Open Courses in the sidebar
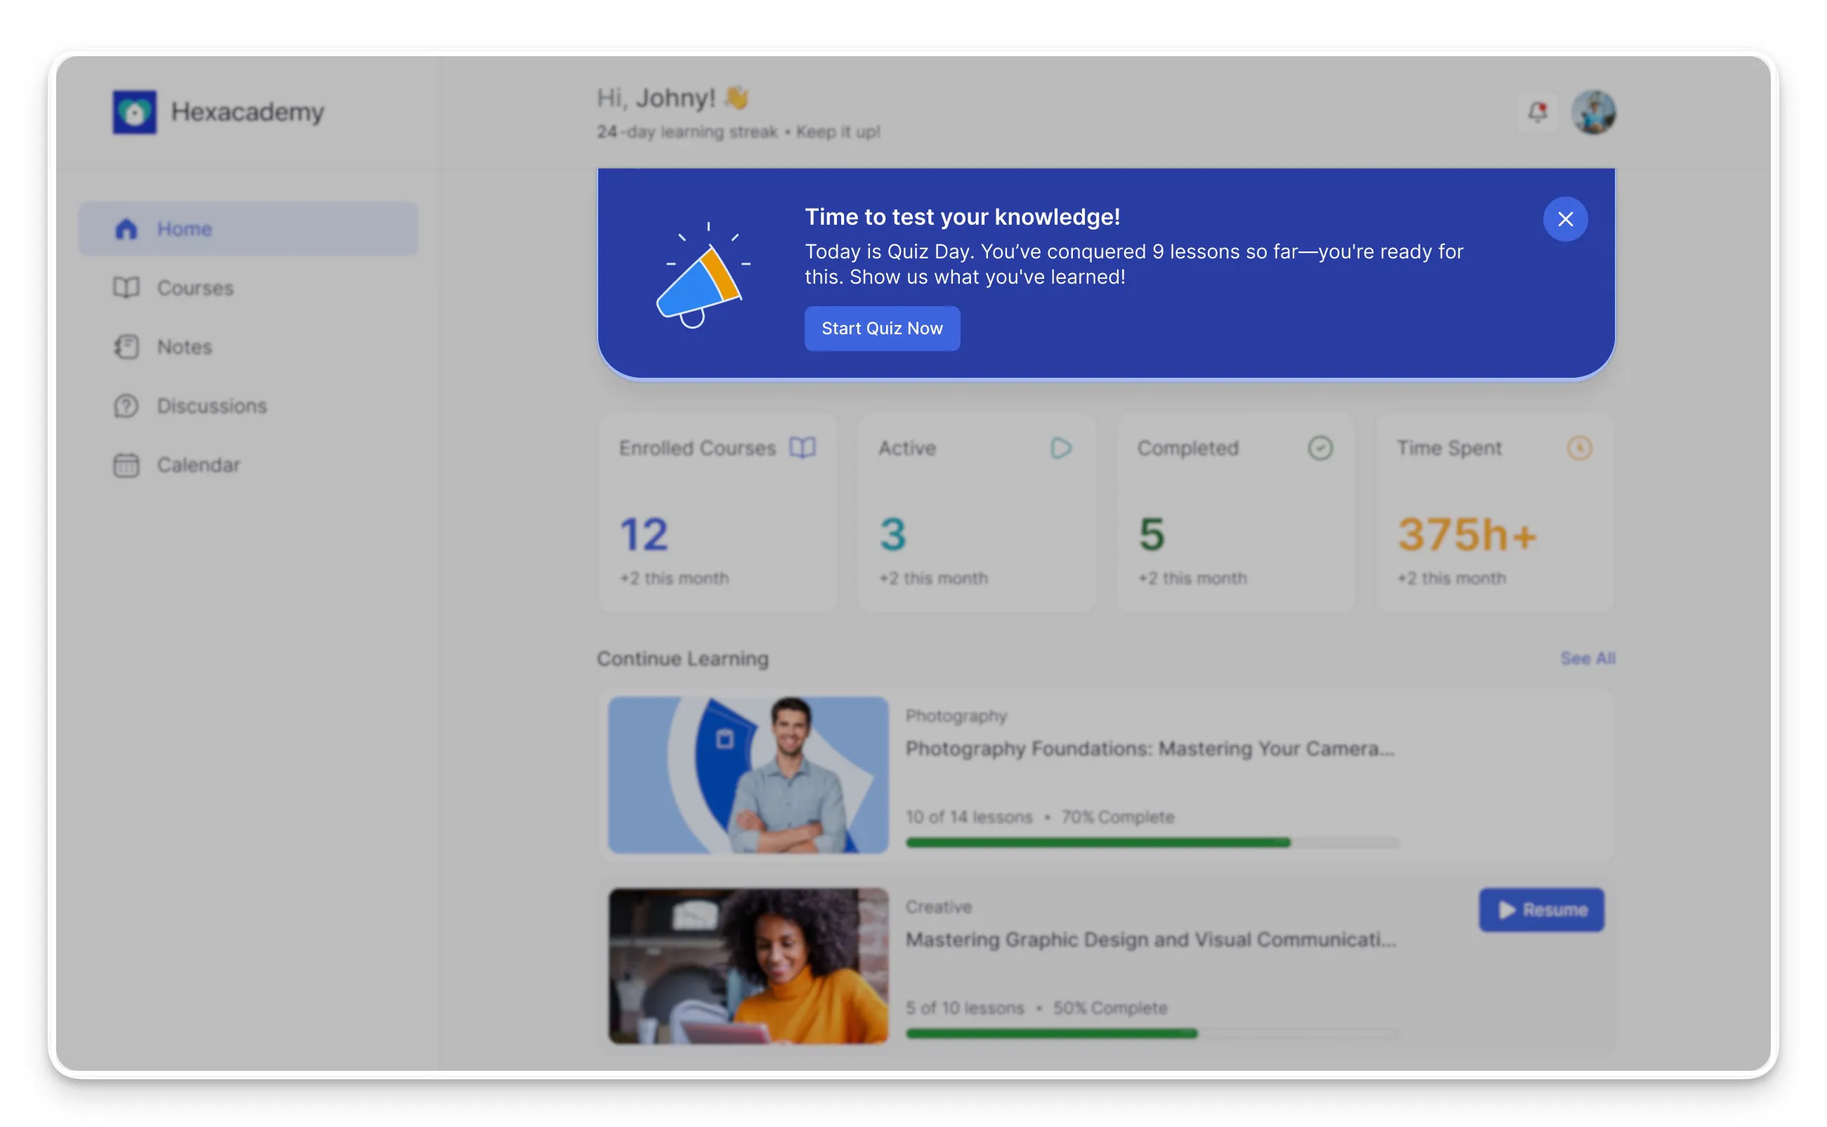The image size is (1827, 1127). (x=248, y=288)
